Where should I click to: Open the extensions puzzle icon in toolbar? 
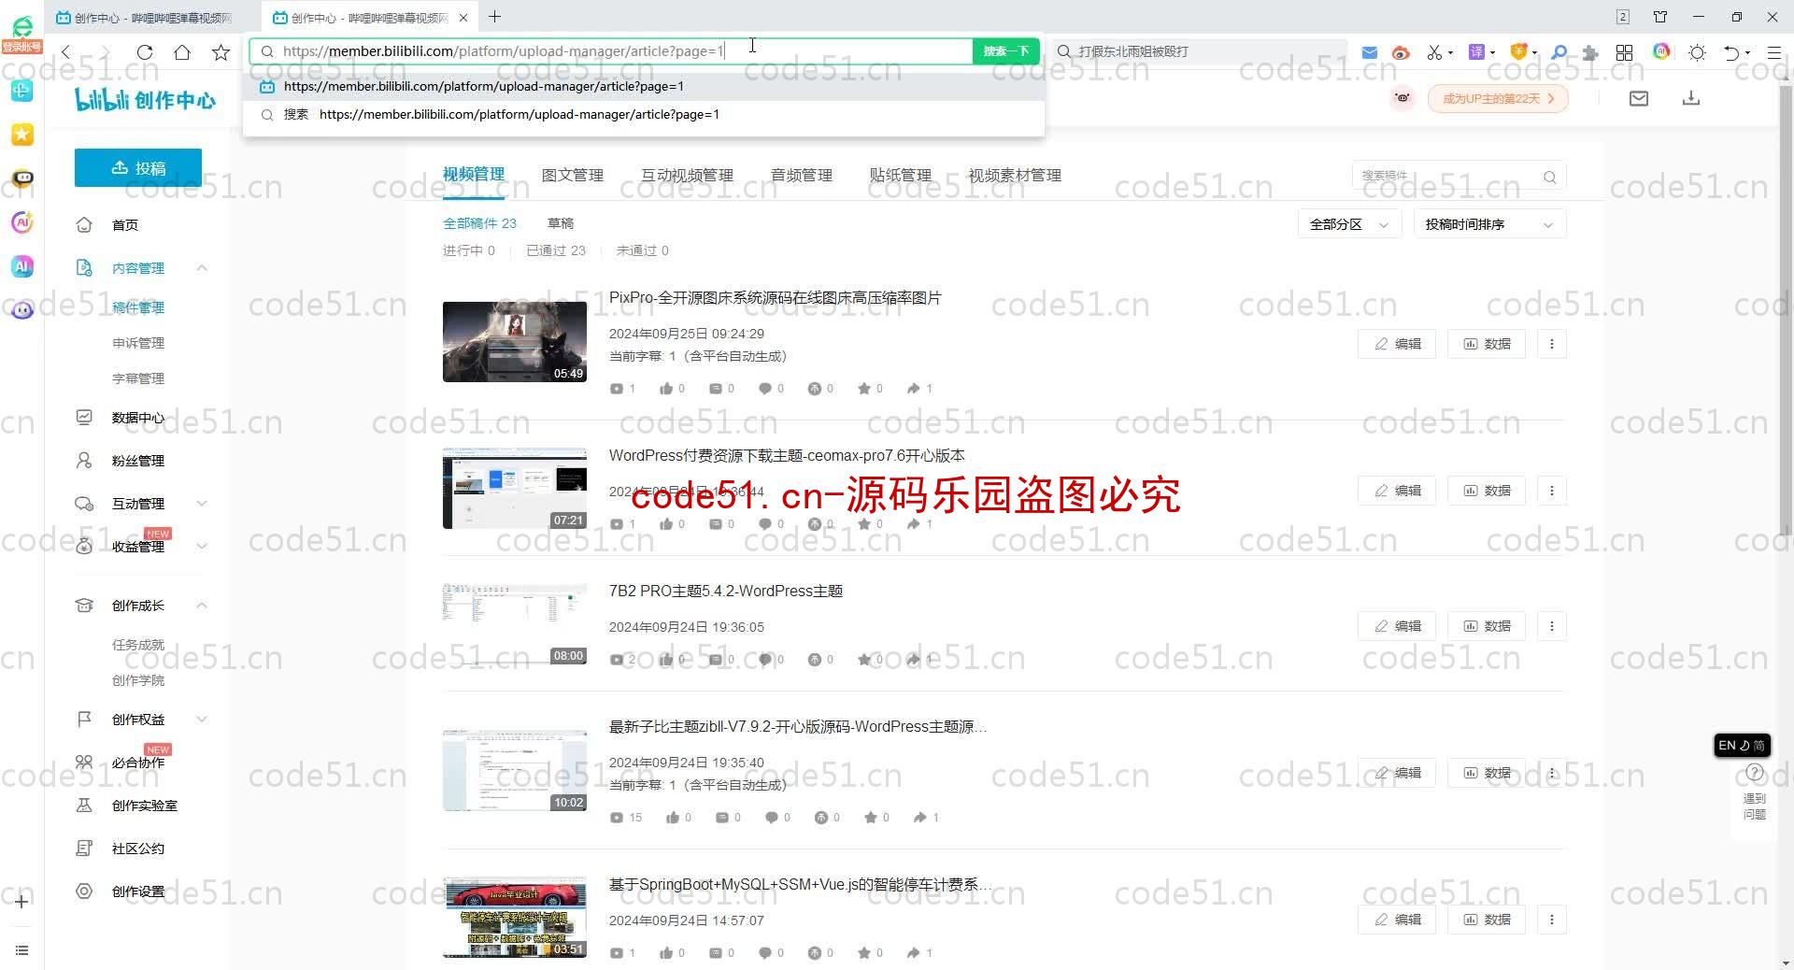(1590, 52)
